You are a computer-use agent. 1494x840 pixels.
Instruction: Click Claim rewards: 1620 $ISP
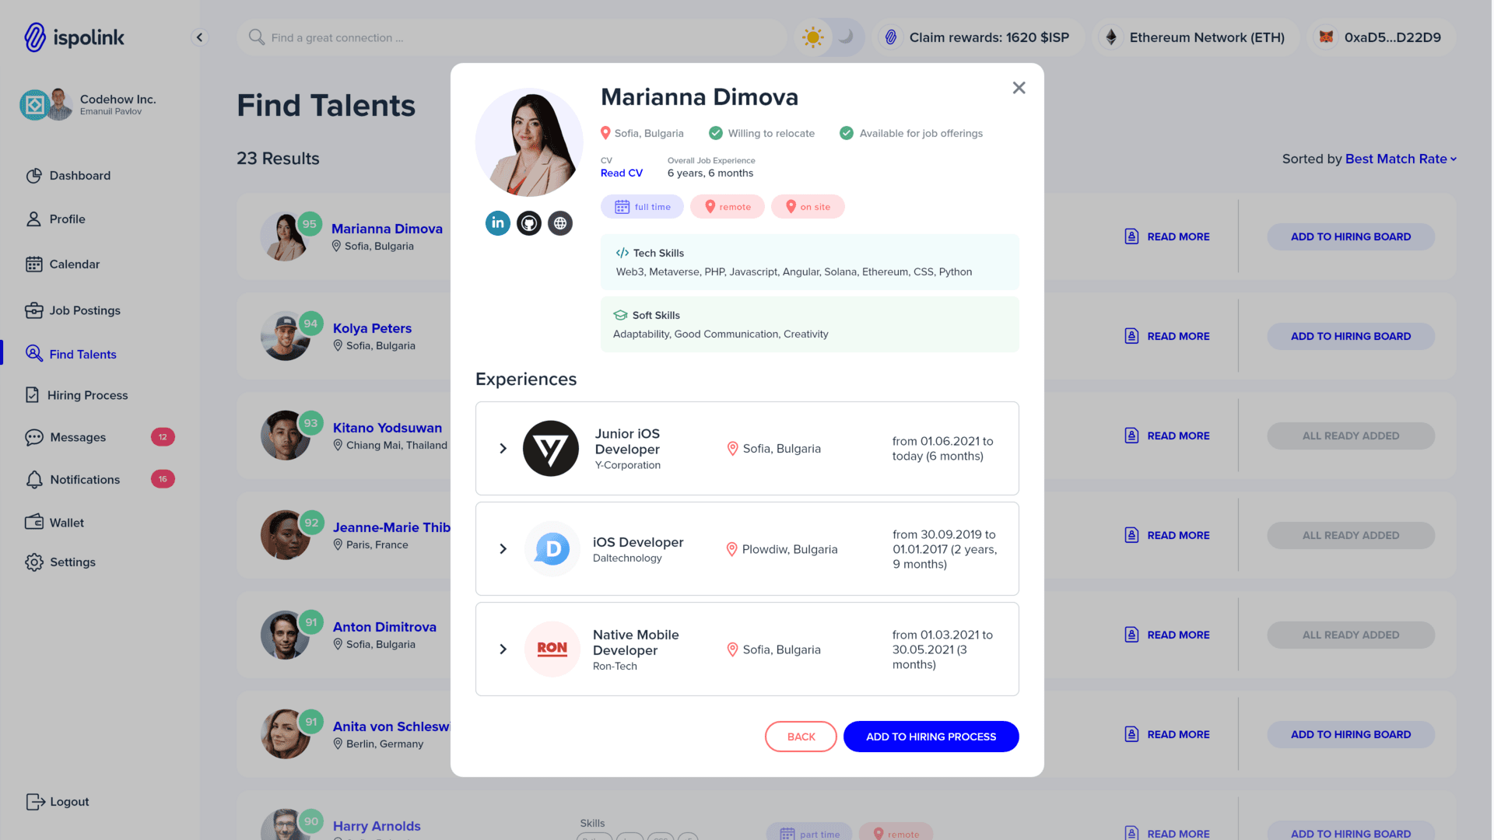[x=978, y=37]
